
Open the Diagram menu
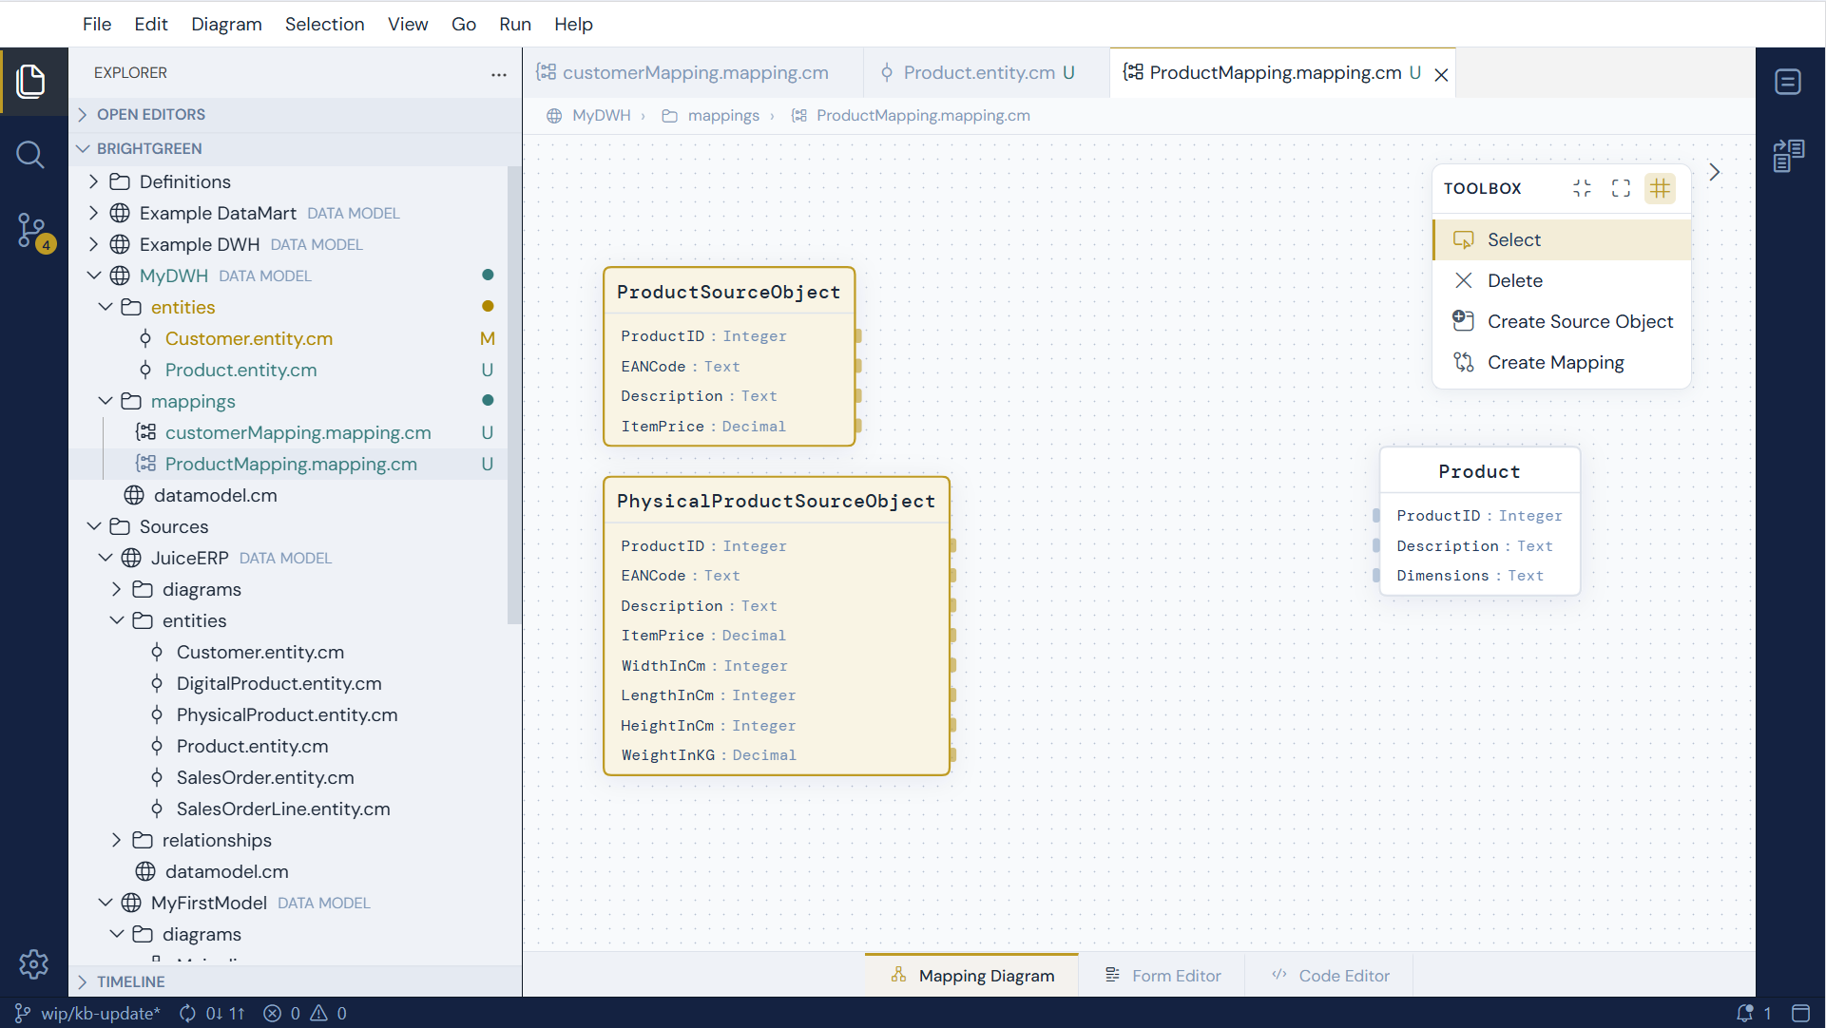[226, 24]
